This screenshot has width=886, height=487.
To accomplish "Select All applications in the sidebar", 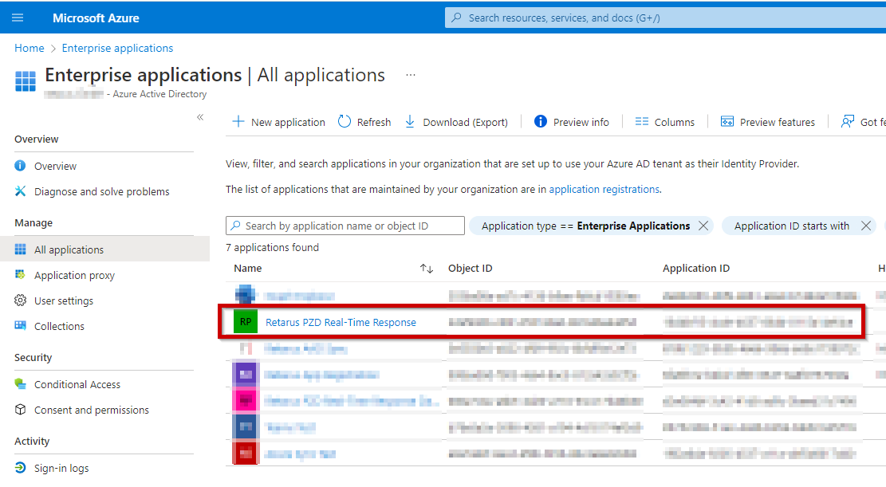I will click(x=69, y=249).
